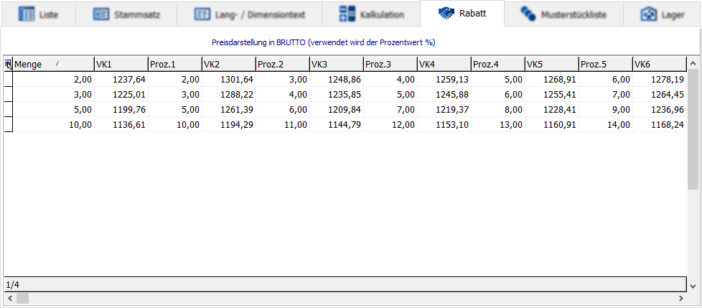
Task: Click VK6 value 1236,96
Action: pos(660,109)
